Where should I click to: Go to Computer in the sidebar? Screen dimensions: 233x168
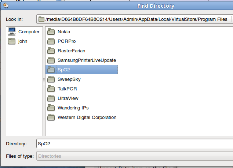[29, 31]
